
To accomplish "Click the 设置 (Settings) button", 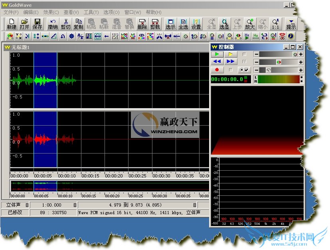I will (x=196, y=24).
